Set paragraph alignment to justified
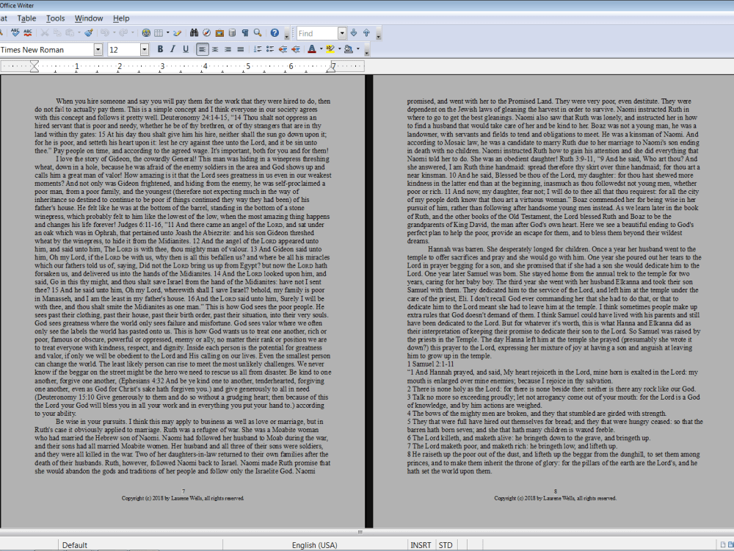 (240, 49)
